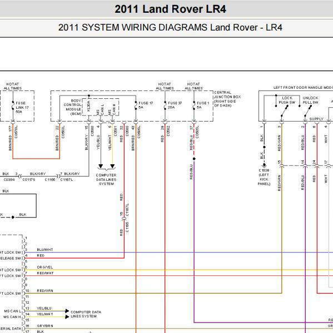Select the 'FUSE 1 5A' label

click(x=203, y=105)
